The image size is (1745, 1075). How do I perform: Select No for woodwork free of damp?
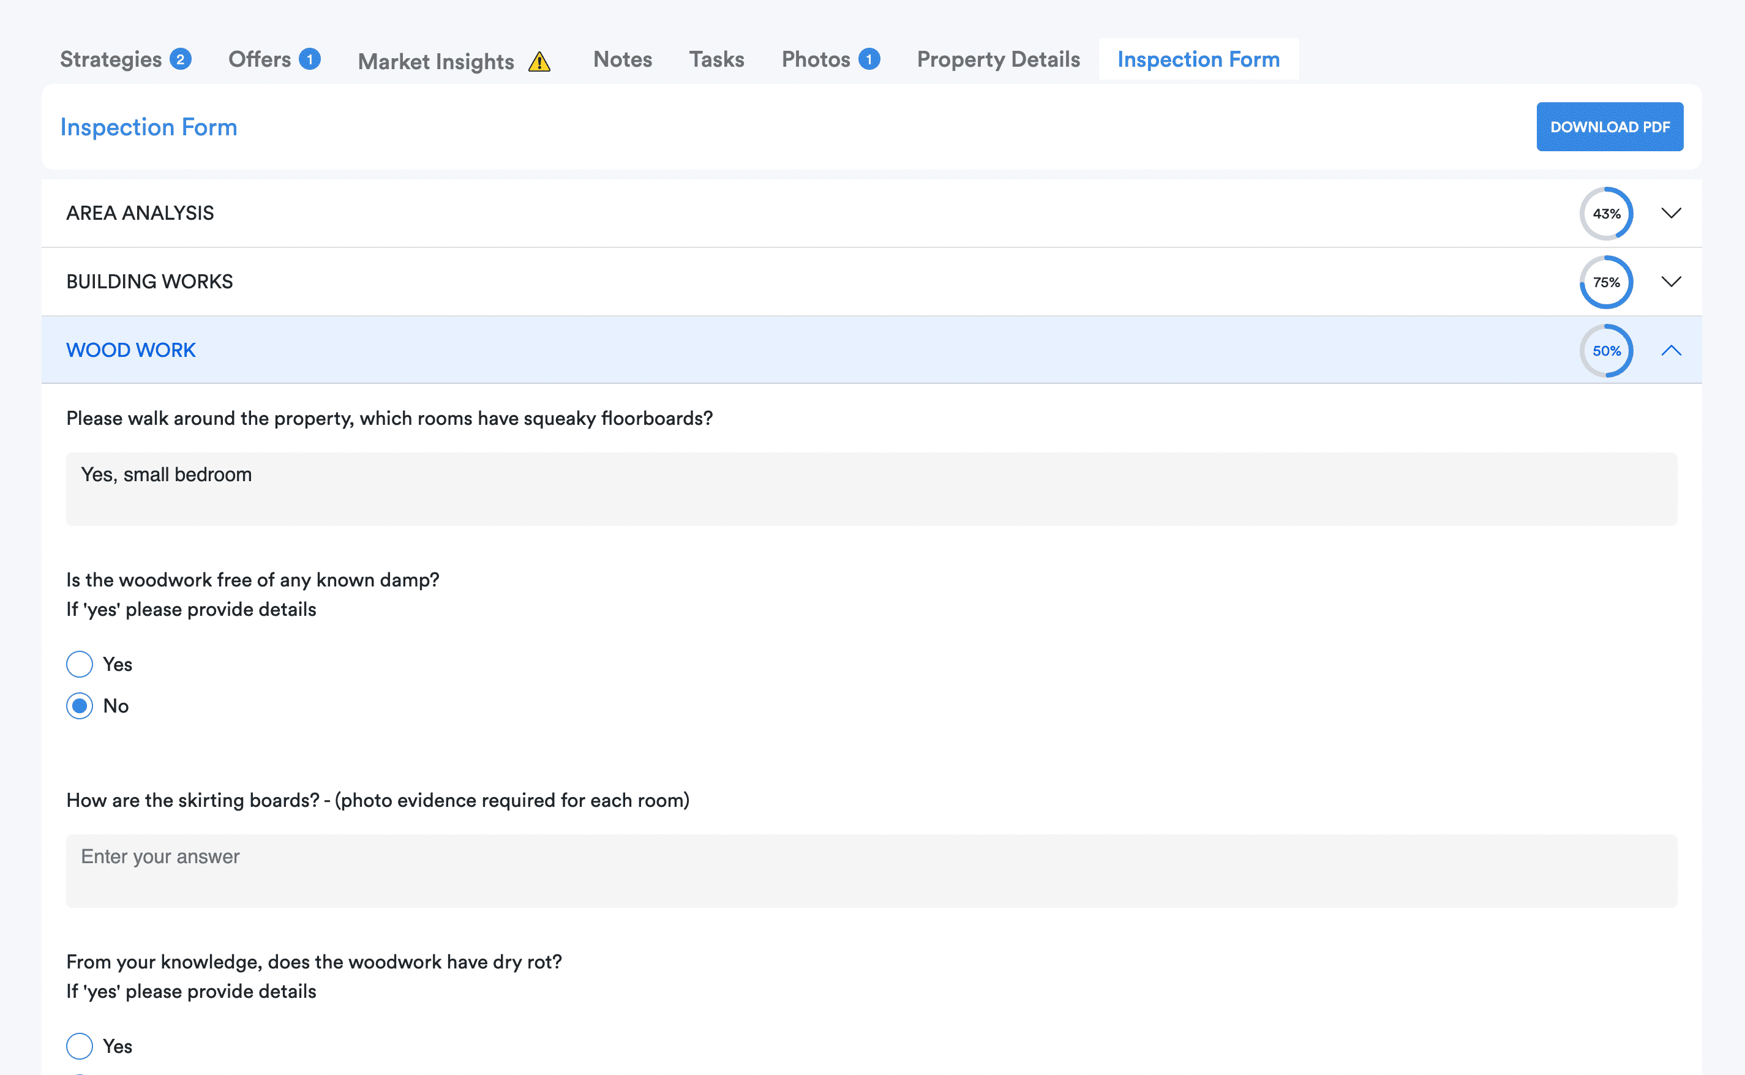point(80,706)
